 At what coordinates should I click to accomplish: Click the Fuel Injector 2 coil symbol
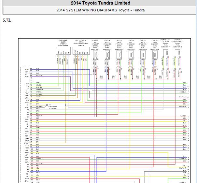107,55
